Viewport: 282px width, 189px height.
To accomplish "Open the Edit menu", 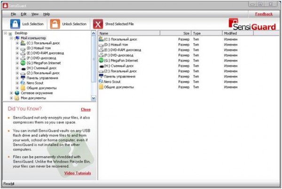I will [x=23, y=14].
